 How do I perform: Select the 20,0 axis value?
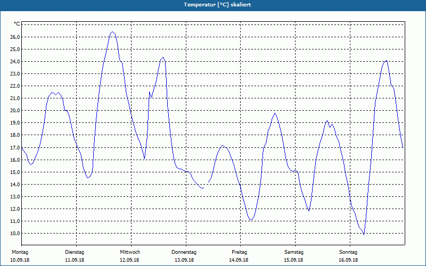15,111
